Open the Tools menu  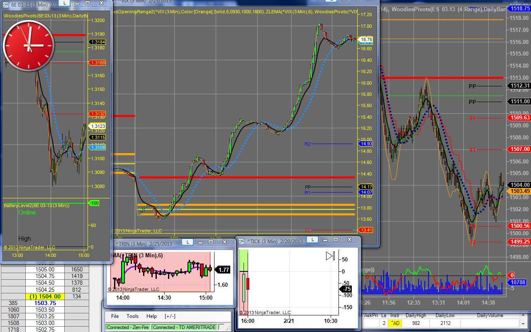pyautogui.click(x=132, y=316)
